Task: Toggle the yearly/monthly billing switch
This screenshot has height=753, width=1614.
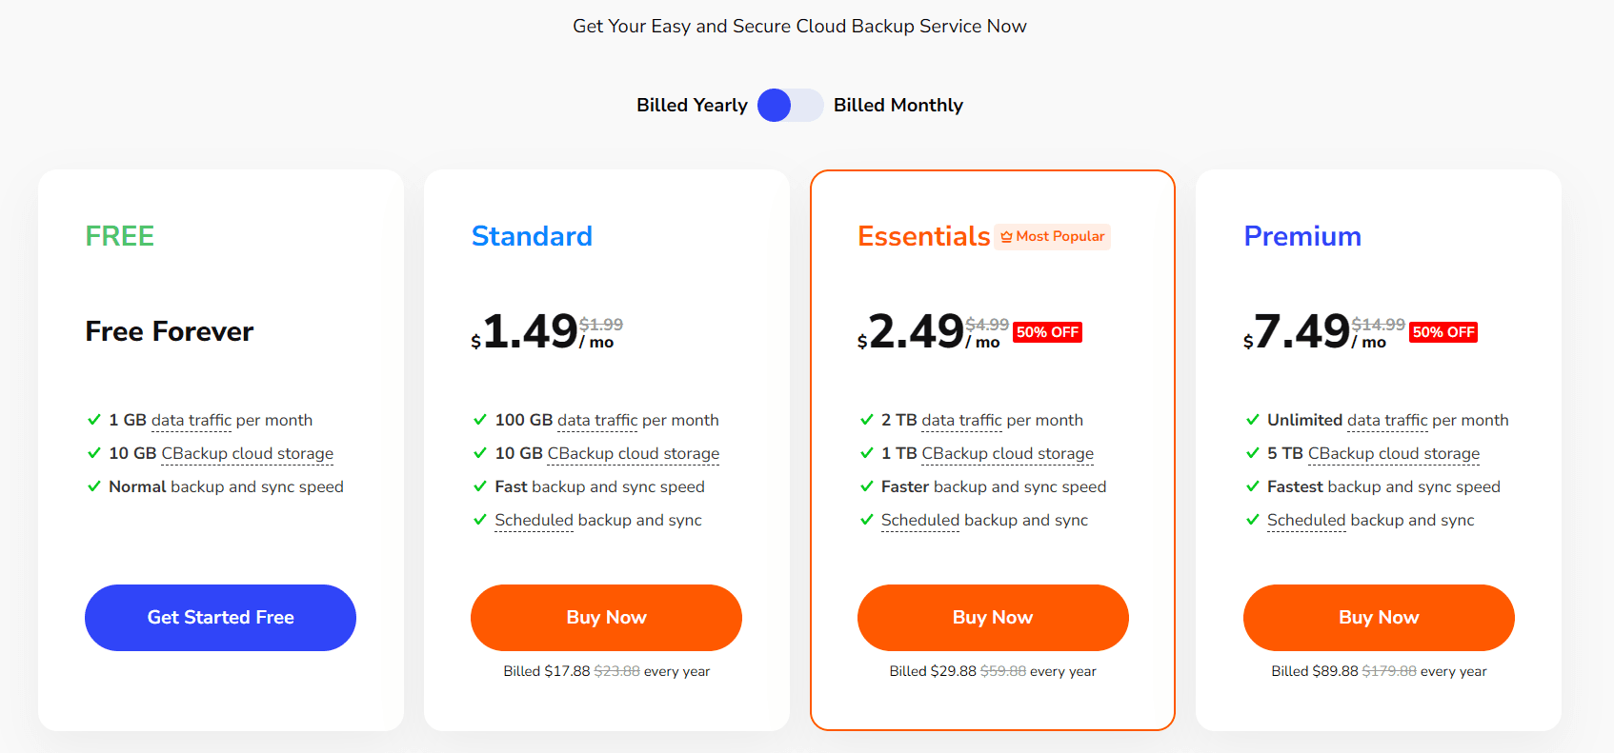Action: (790, 106)
